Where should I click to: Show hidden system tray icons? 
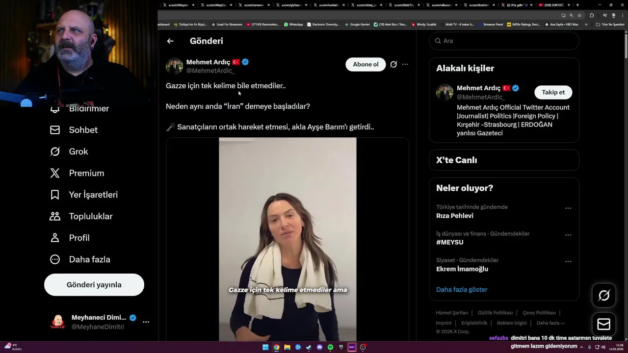[582, 347]
